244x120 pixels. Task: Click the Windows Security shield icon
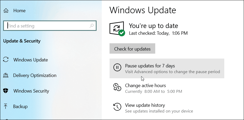point(6,91)
